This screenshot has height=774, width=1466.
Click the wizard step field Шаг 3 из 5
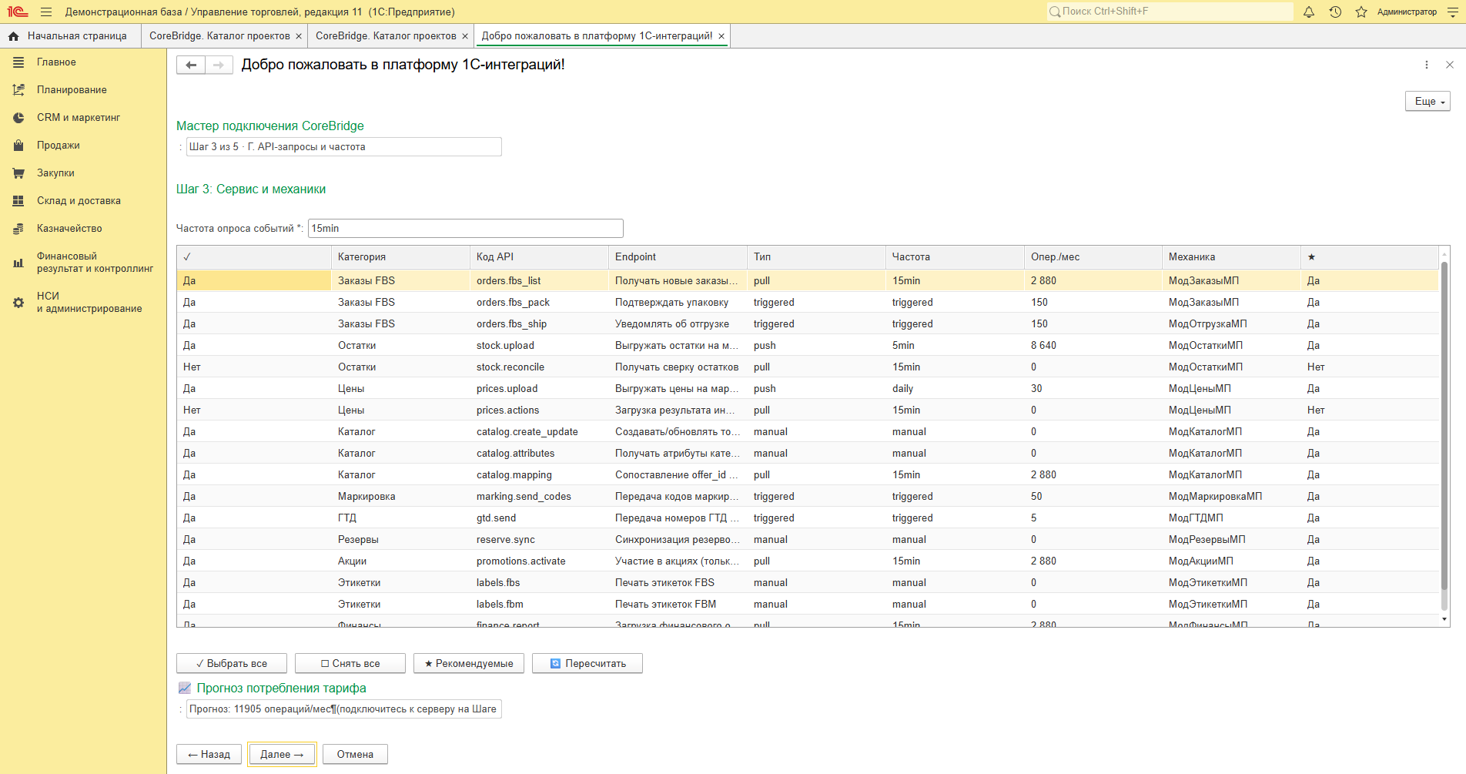pyautogui.click(x=344, y=147)
